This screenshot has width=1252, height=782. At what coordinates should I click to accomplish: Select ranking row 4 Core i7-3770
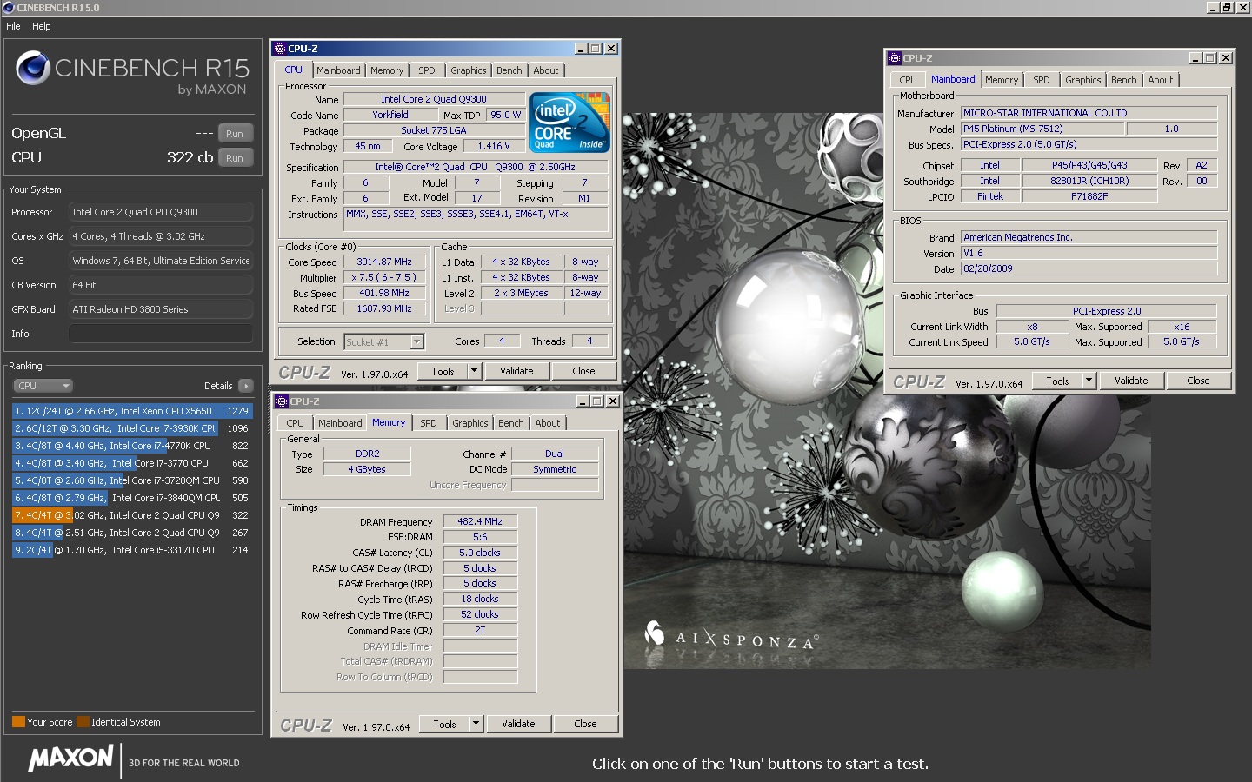click(132, 463)
